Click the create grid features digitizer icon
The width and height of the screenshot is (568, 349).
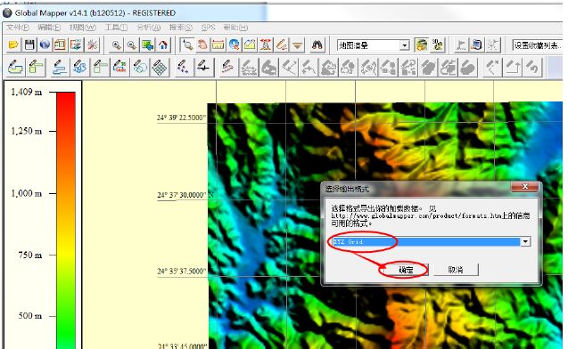160,68
